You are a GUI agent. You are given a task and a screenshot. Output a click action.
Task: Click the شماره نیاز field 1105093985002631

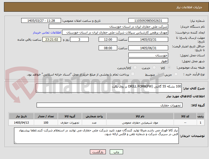click(x=148, y=20)
